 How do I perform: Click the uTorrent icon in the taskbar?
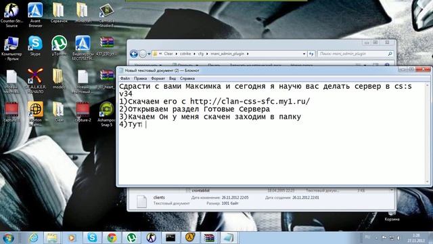131,238
